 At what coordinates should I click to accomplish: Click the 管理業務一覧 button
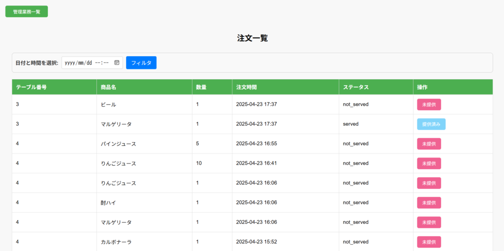click(27, 11)
